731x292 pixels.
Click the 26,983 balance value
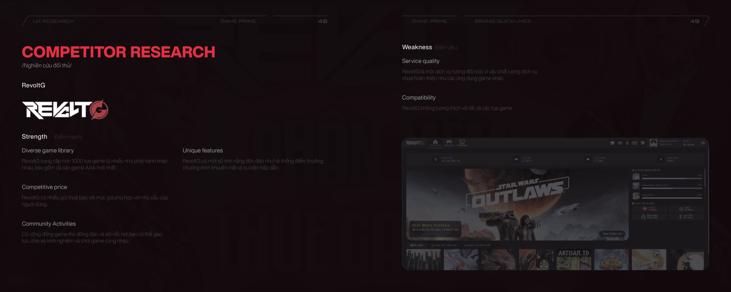[x=691, y=145]
